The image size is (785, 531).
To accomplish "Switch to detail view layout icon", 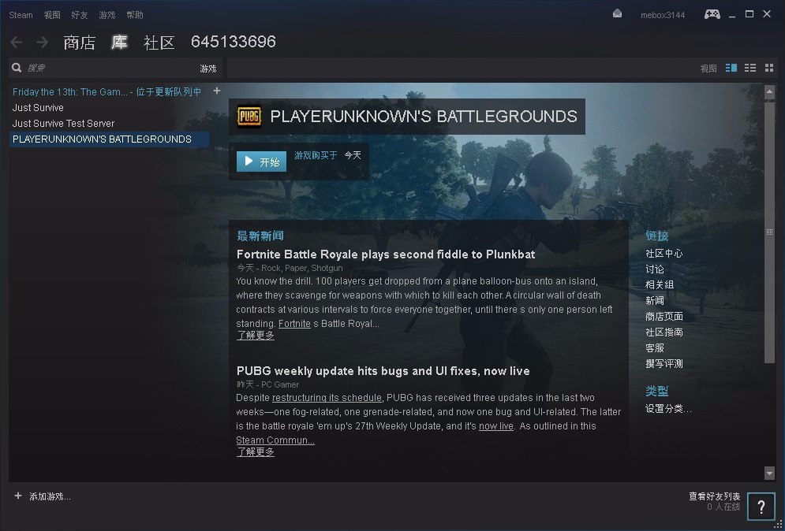I will coord(731,68).
